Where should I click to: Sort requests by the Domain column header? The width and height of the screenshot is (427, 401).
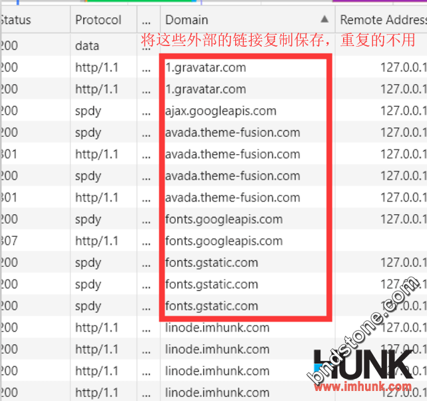click(x=248, y=19)
